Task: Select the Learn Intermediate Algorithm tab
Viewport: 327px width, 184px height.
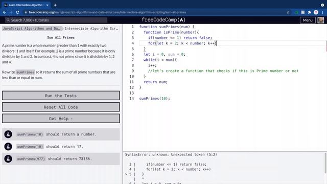Action: click(26, 5)
